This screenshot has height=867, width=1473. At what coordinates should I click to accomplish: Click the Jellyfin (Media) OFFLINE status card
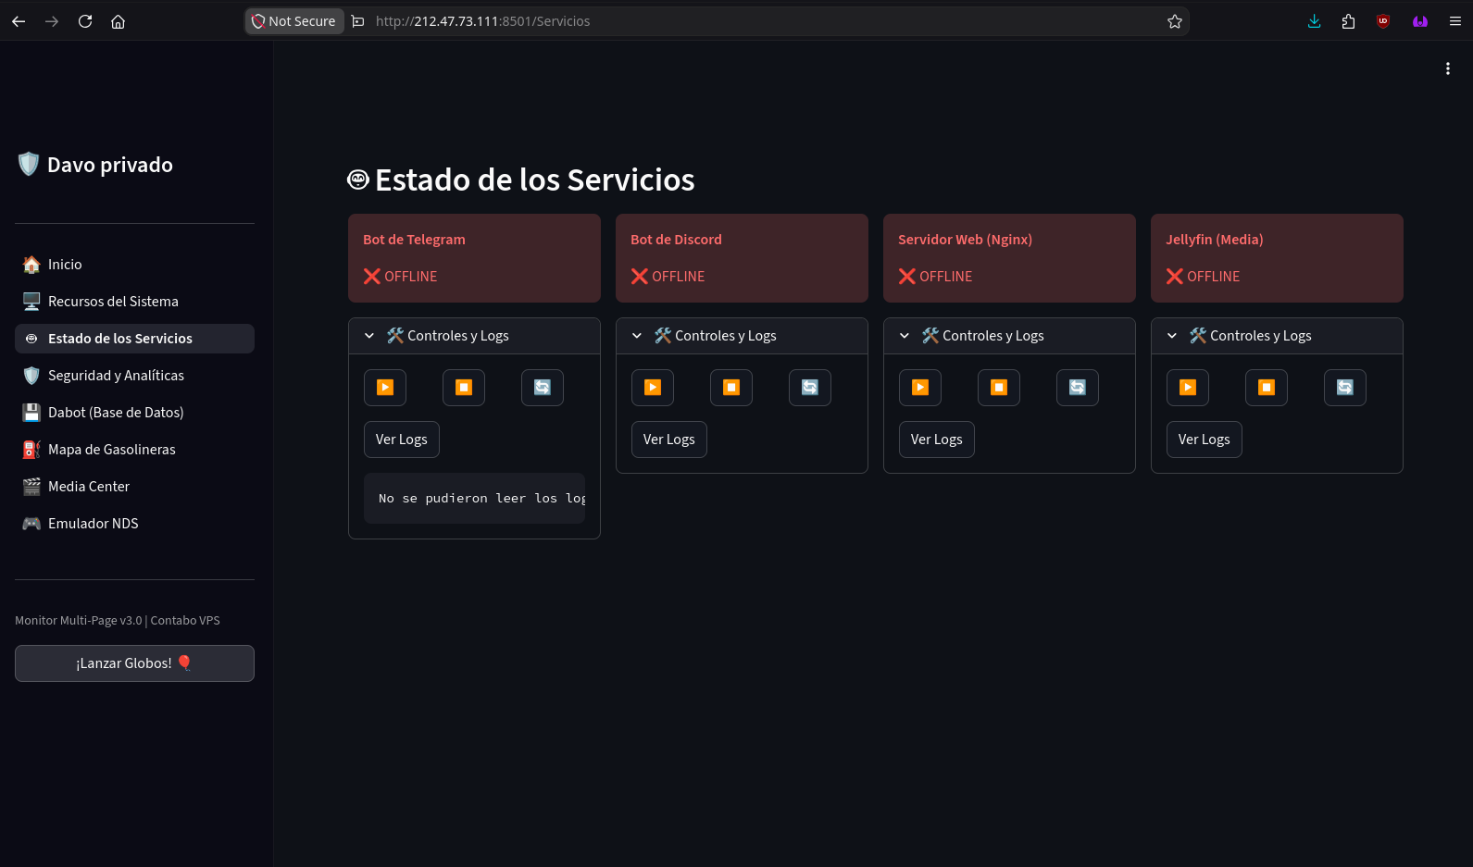coord(1277,258)
